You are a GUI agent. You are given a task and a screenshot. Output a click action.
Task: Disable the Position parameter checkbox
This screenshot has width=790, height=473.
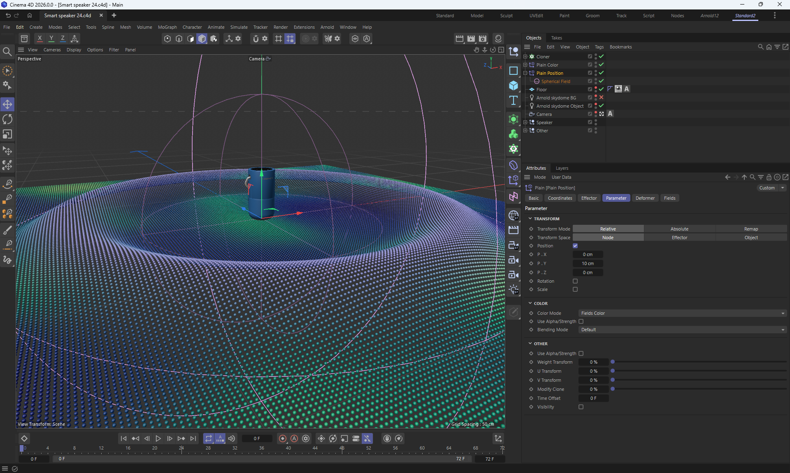point(575,246)
